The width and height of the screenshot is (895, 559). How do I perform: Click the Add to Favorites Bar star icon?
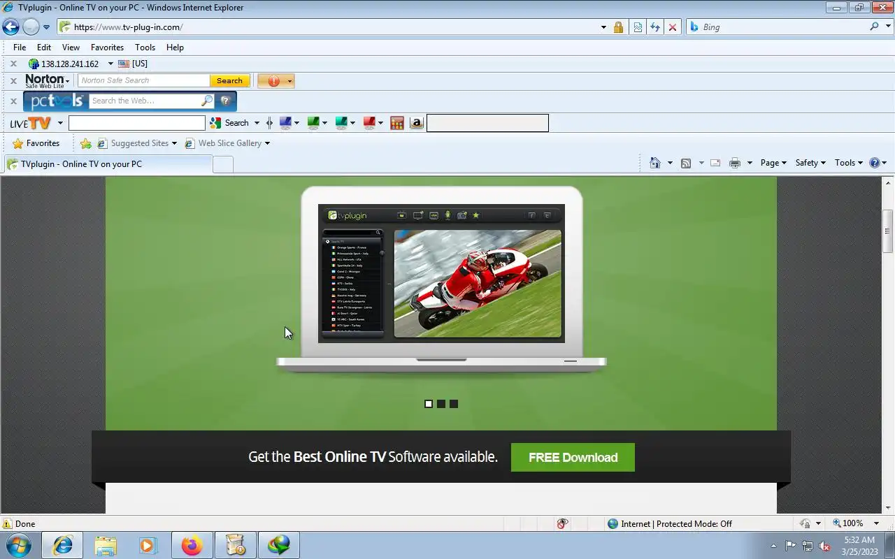[85, 143]
